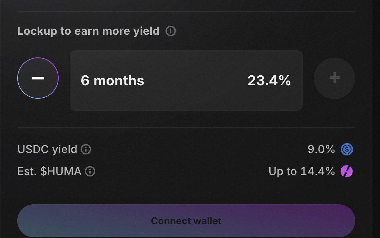Open the USDC yield info tooltip icon

tap(86, 150)
